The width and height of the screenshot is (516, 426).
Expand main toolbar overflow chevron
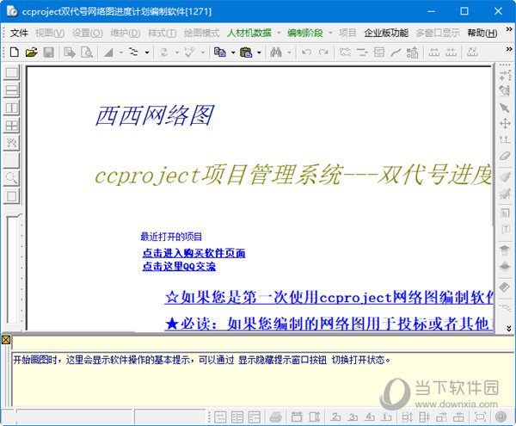click(x=509, y=49)
